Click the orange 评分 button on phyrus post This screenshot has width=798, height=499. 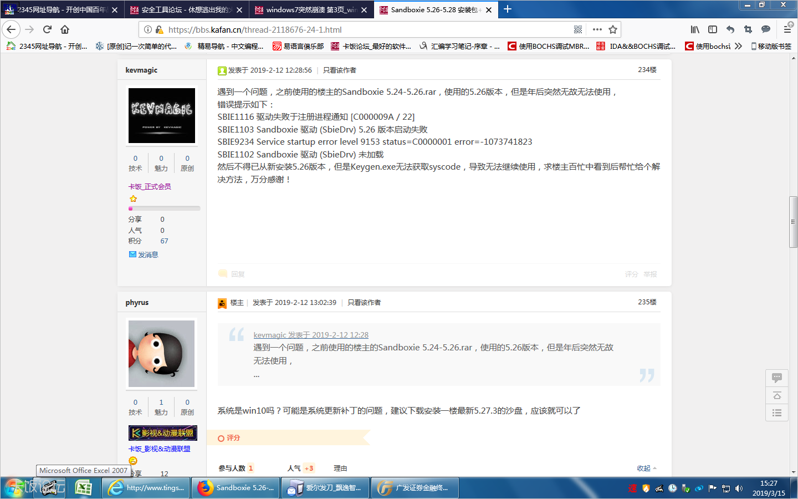(x=229, y=438)
